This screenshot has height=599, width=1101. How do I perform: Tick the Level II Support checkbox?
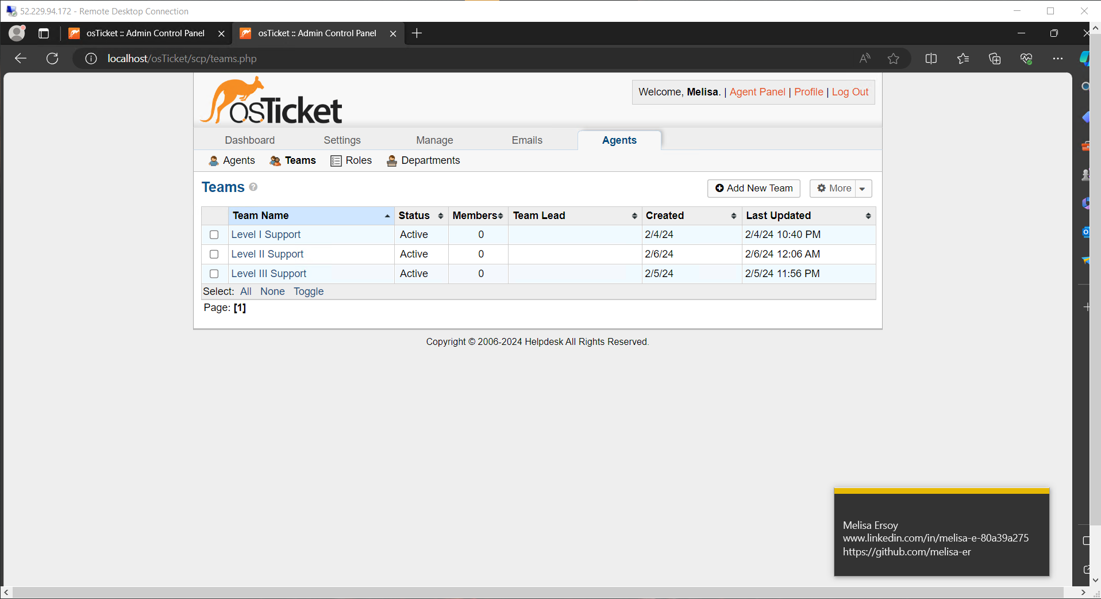tap(214, 254)
